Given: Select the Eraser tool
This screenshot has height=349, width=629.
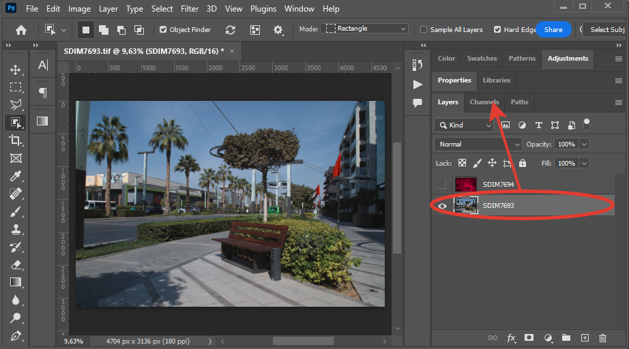Looking at the screenshot, I should [16, 264].
